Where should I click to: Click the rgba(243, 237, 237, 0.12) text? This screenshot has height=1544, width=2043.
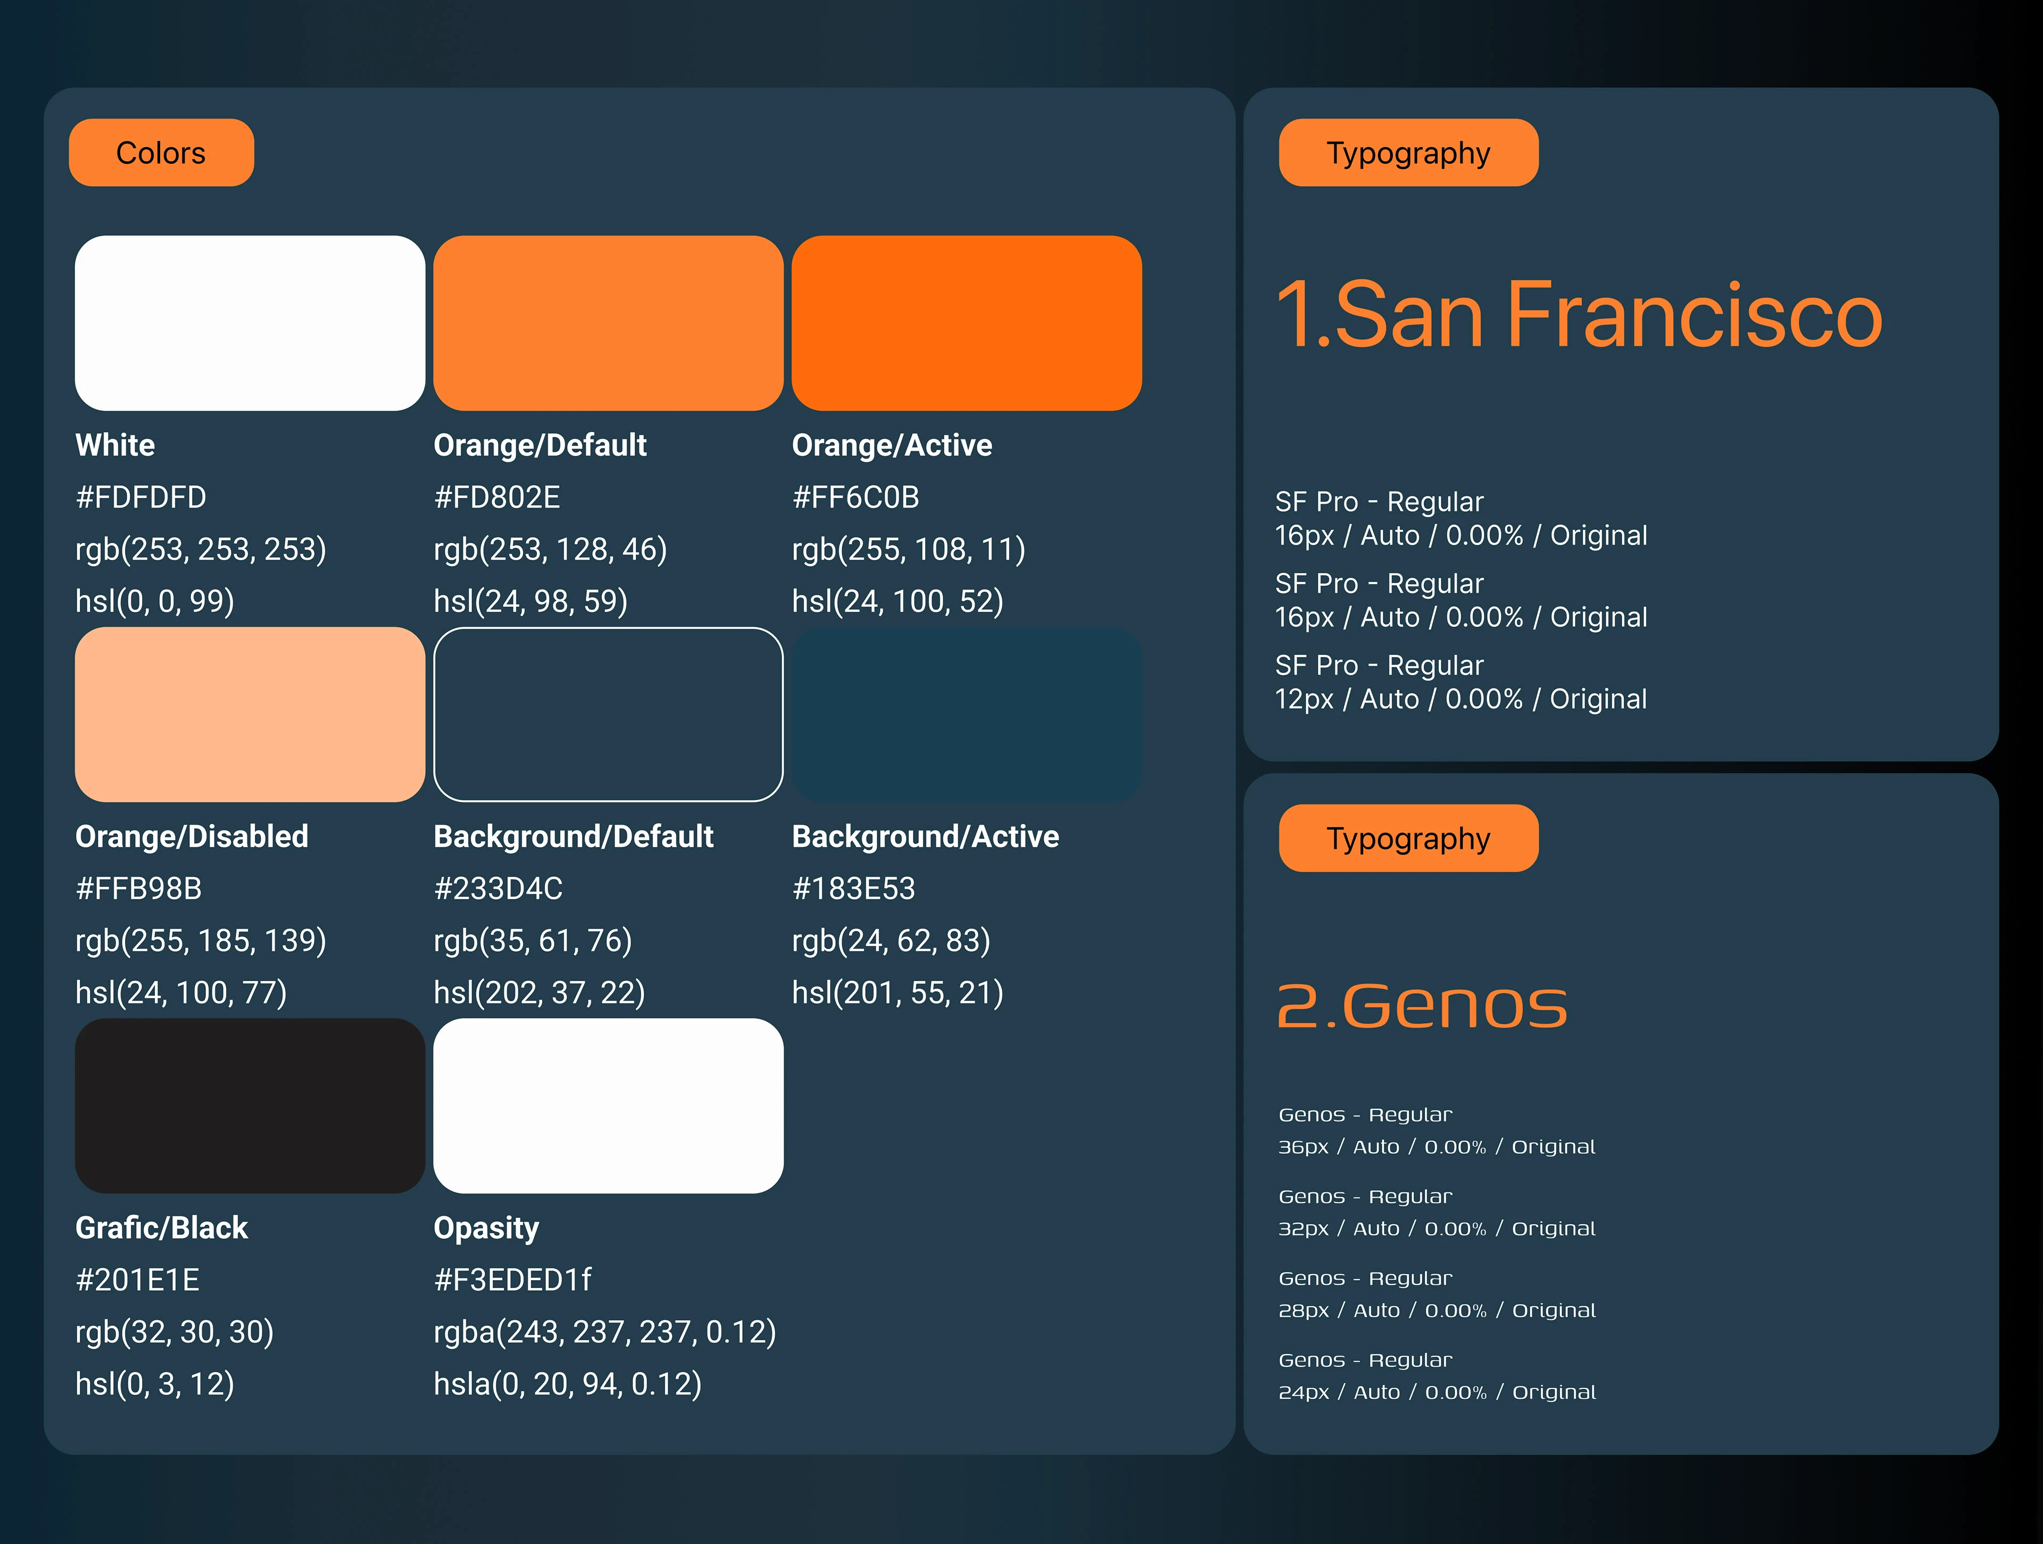point(604,1332)
